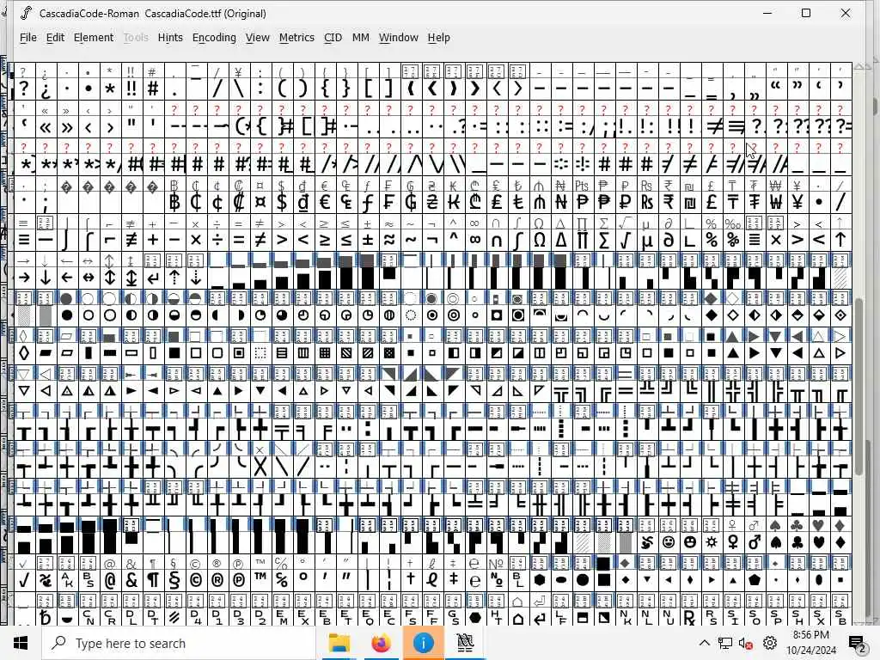Viewport: 880px width, 660px height.
Task: Open the Window menu
Action: [x=399, y=38]
